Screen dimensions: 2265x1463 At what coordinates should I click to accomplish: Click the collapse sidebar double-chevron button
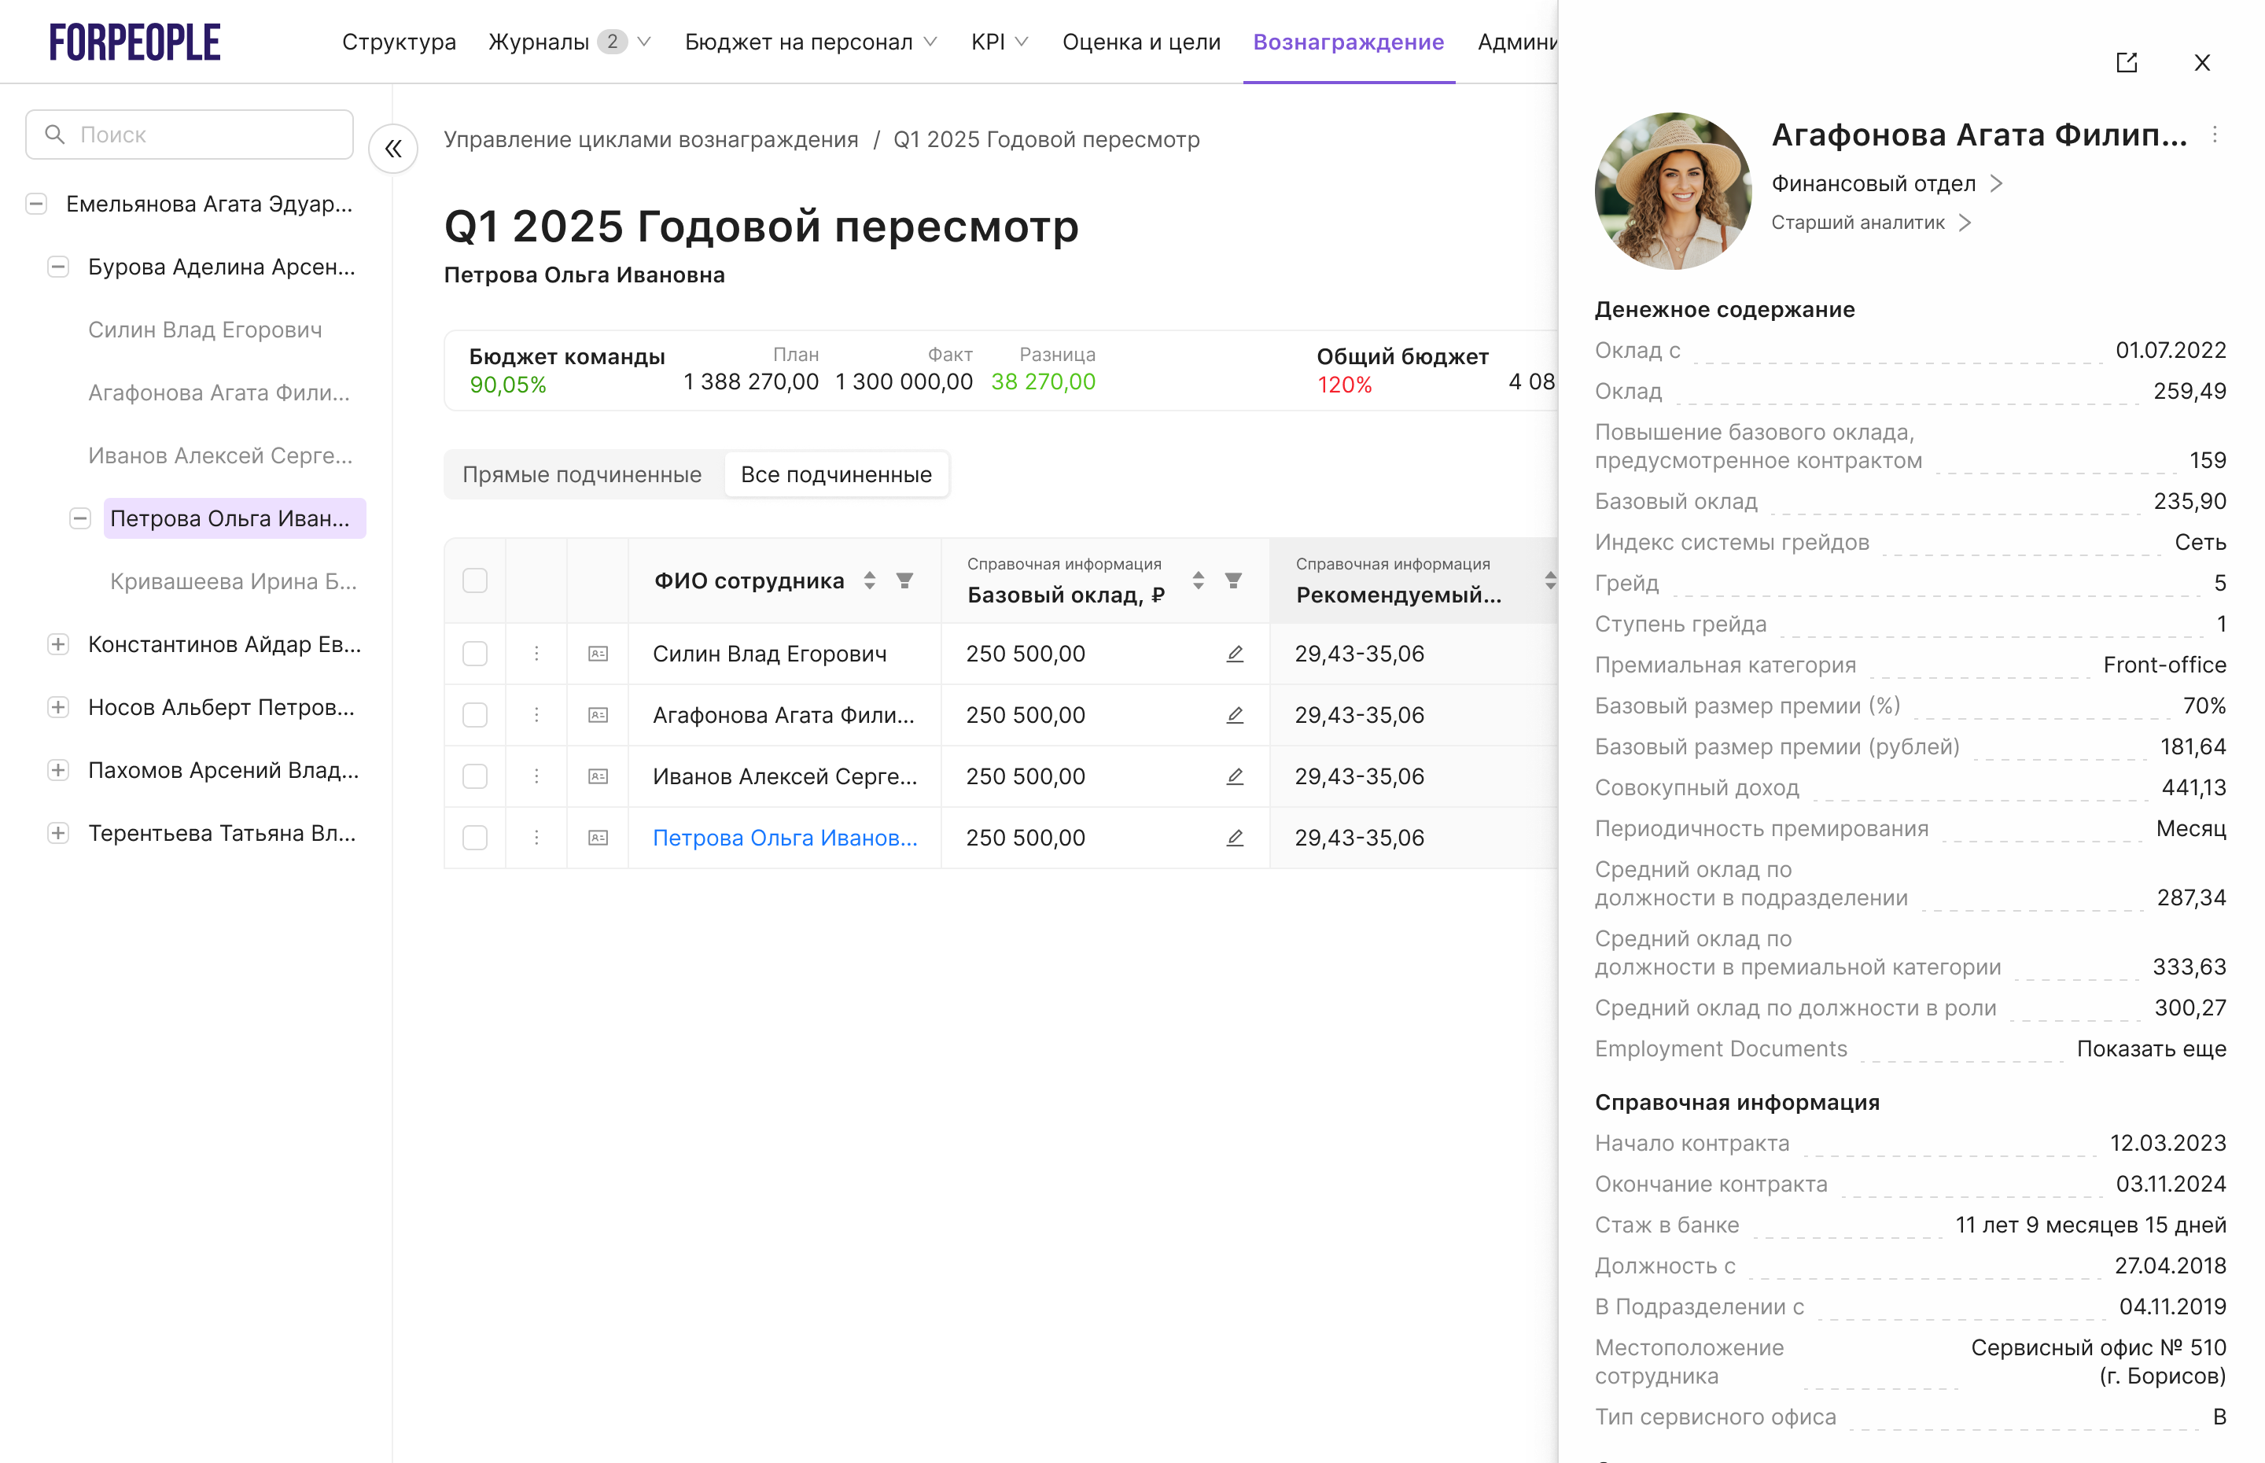393,149
